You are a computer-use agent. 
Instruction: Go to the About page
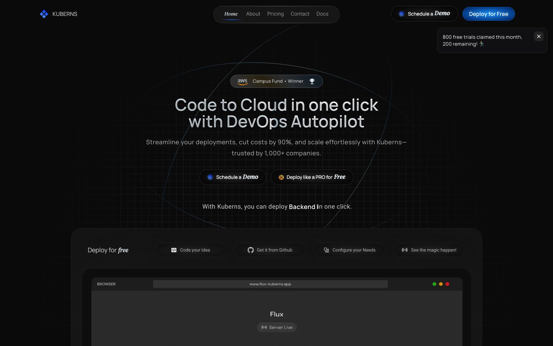(x=253, y=14)
